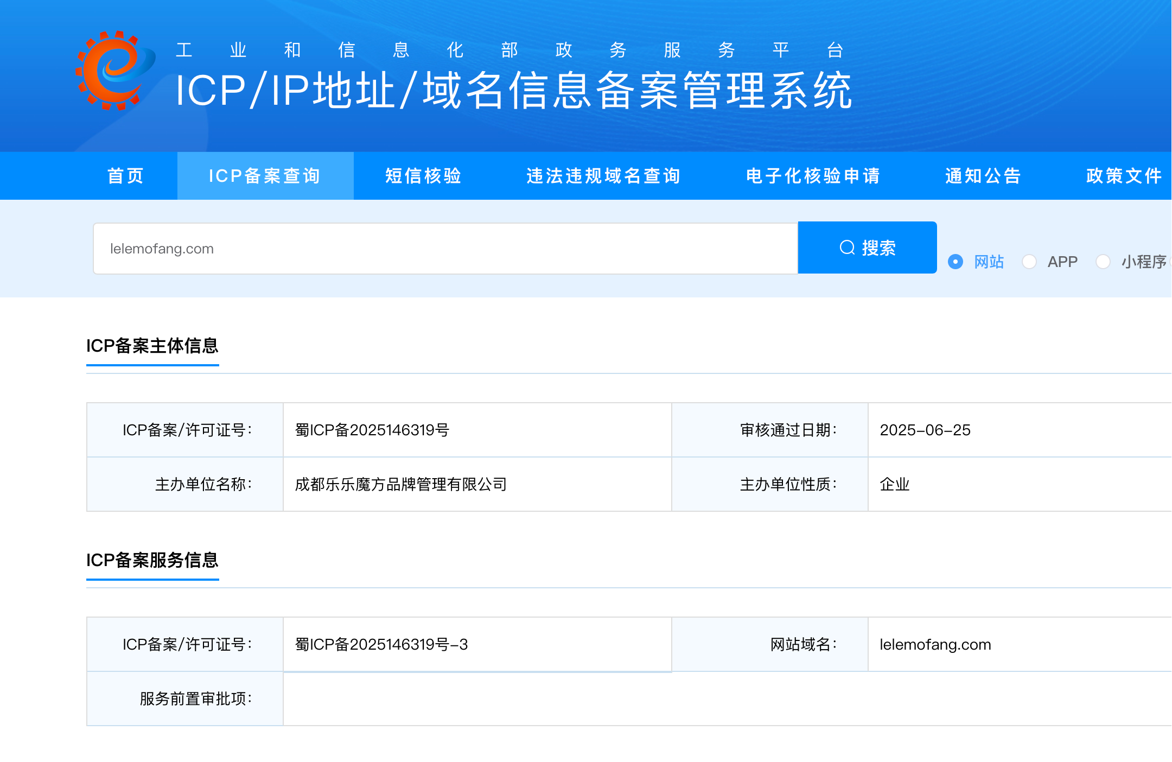Screen dimensions: 1172x762
Task: Click the ICP备案主体信息 section heading
Action: [152, 346]
